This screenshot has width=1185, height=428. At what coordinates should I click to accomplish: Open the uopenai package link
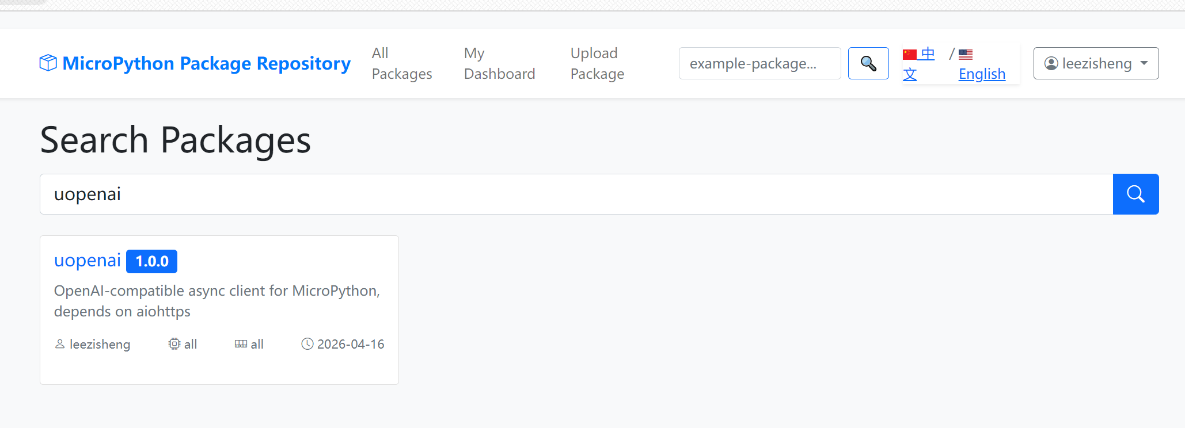pyautogui.click(x=88, y=261)
